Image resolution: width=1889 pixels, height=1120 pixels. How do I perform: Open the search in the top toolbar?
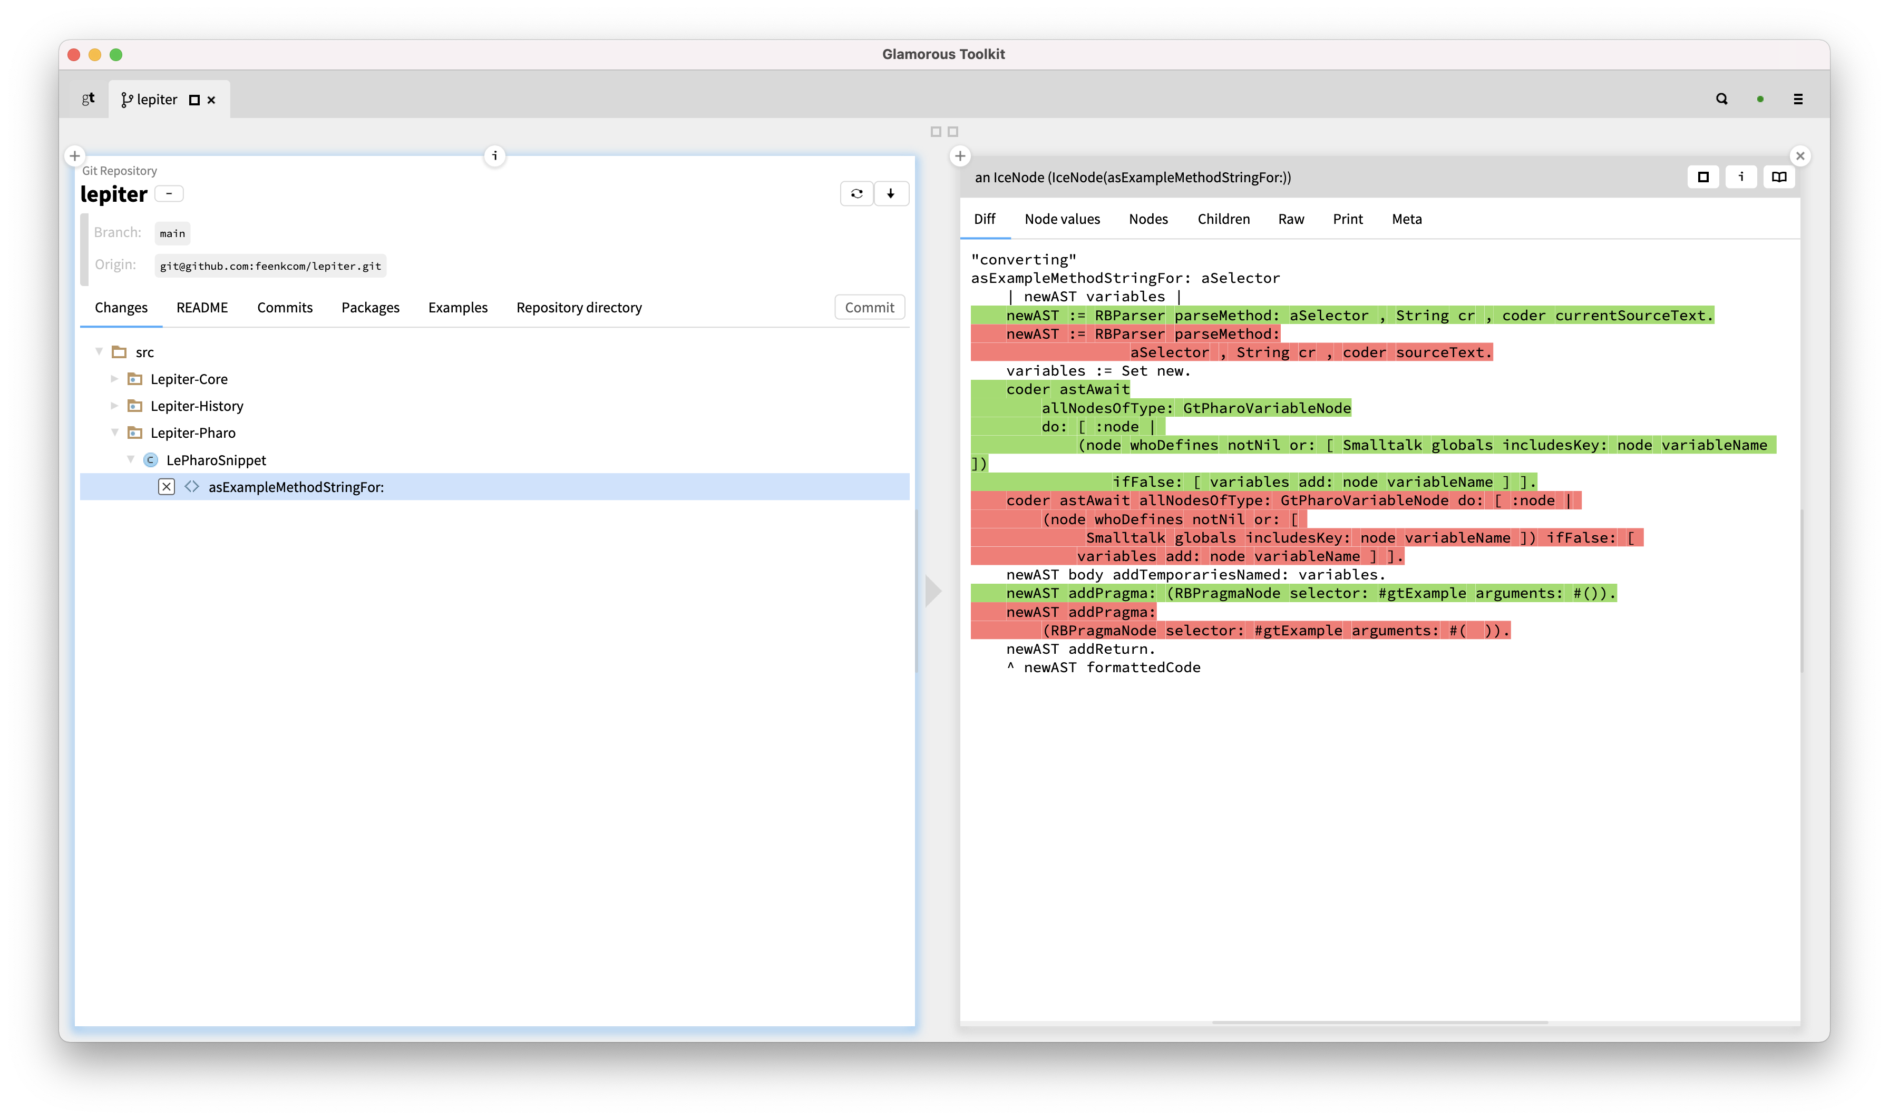[1721, 99]
